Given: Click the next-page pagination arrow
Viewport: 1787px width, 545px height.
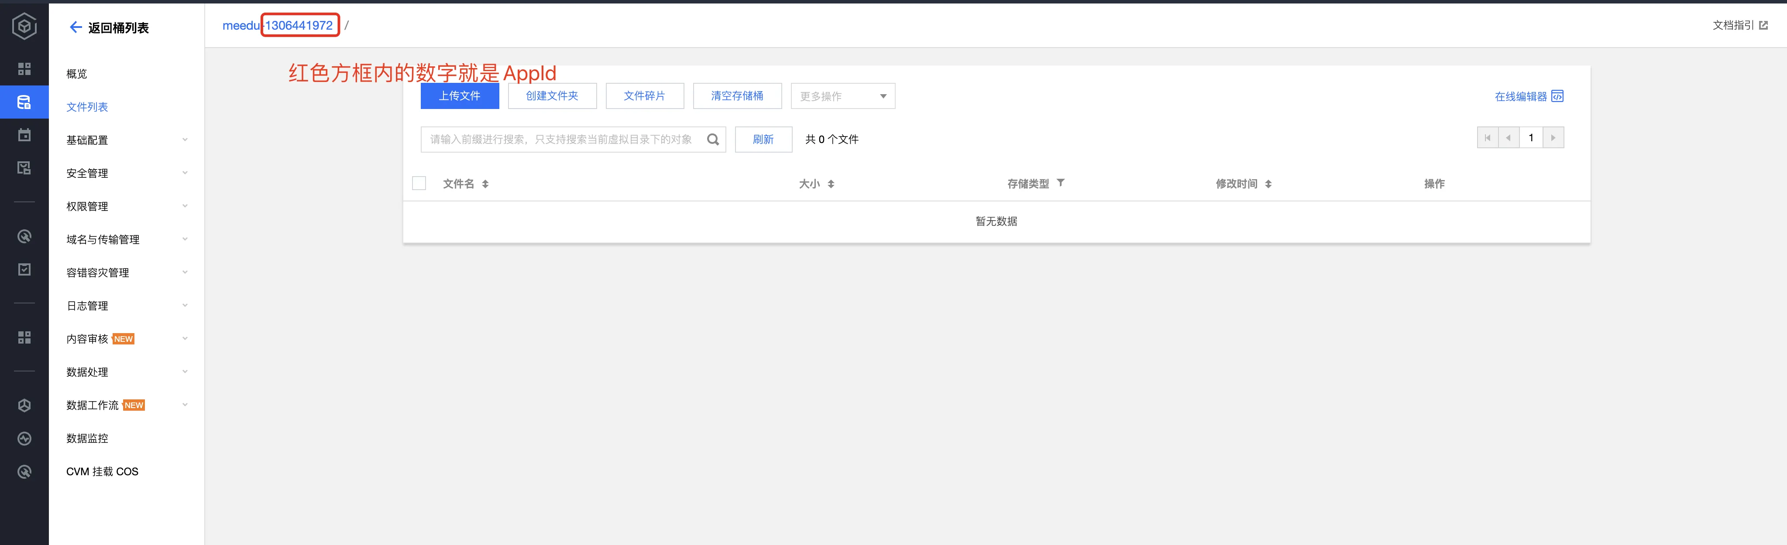Looking at the screenshot, I should click(1553, 138).
